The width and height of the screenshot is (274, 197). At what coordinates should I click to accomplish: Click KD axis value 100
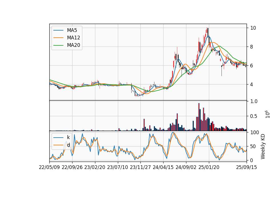point(255,132)
